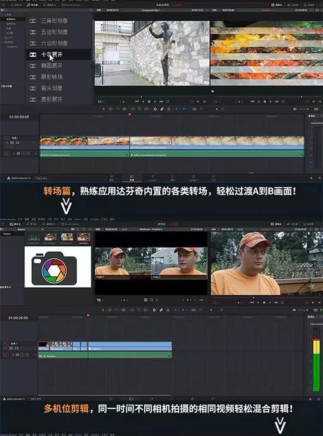Click the playhead marker on the upper timeline ruler
The width and height of the screenshot is (323, 436).
tap(130, 115)
